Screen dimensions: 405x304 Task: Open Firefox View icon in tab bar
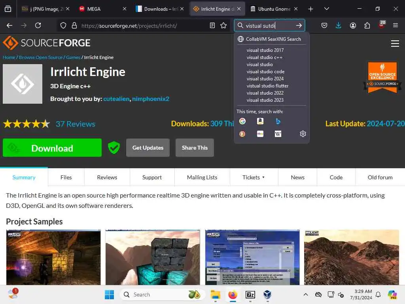[x=8, y=9]
